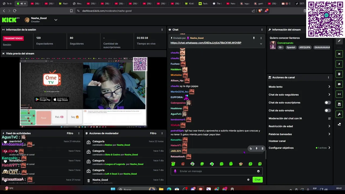Switch to the files browser tab

[x=78, y=4]
